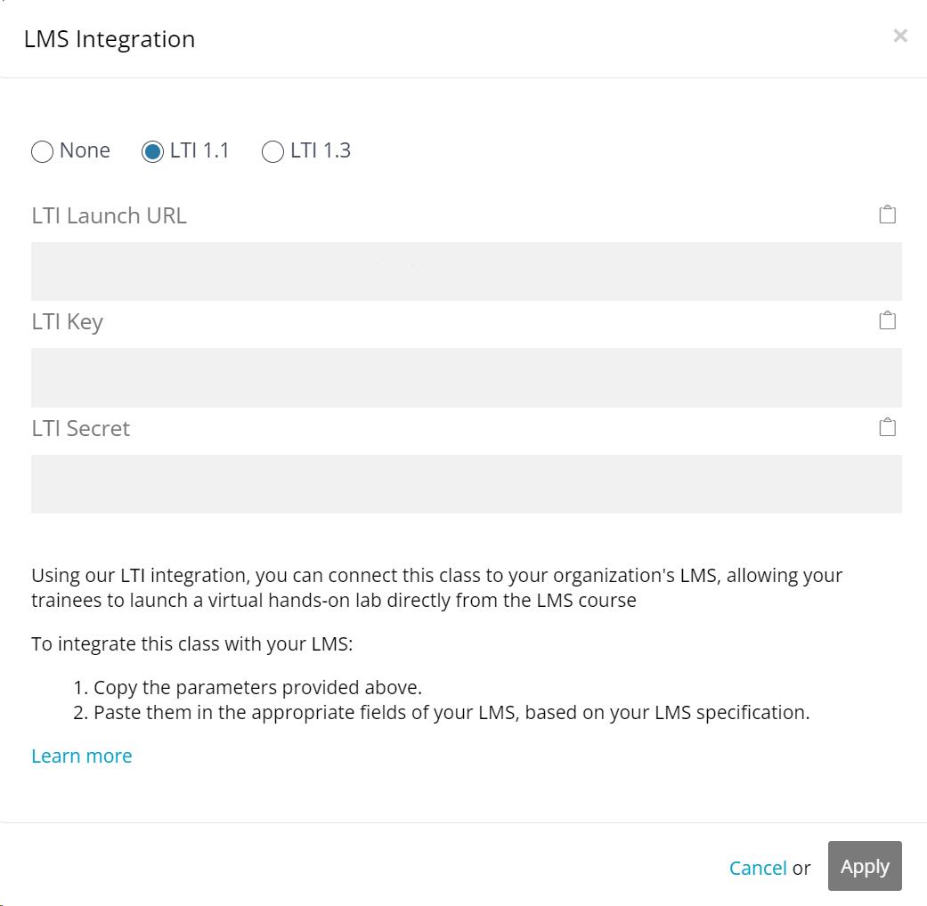Select the LTI Secret text box

click(x=467, y=484)
